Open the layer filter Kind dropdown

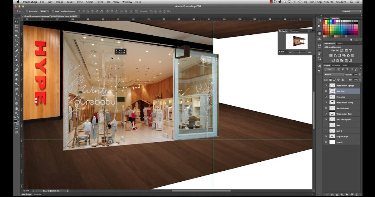[330, 69]
